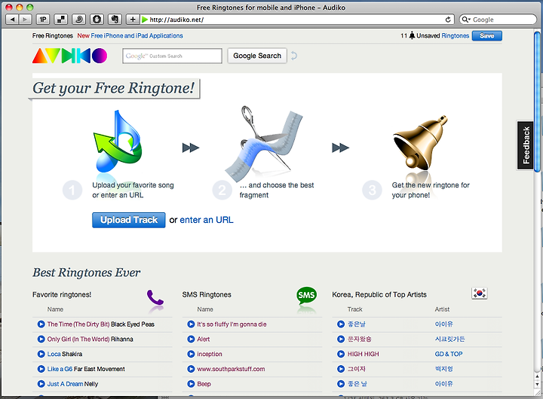Reload the page with the refresh icon

(x=448, y=20)
